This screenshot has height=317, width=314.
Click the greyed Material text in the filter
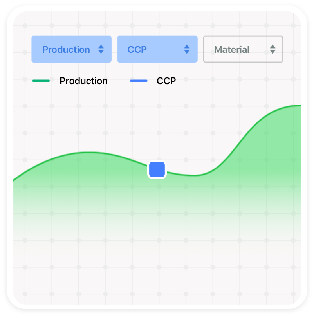pyautogui.click(x=231, y=50)
